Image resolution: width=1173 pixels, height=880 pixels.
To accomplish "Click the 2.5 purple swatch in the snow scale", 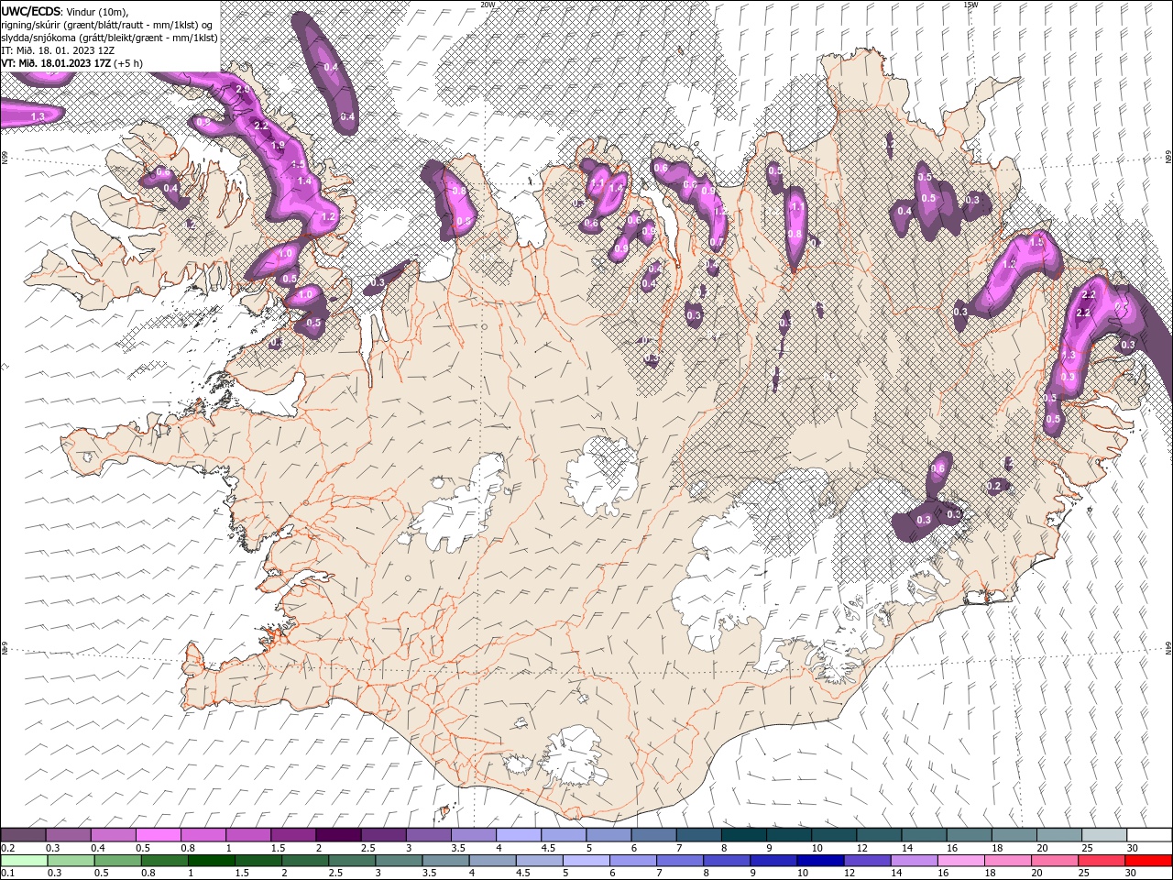I will pos(383,835).
